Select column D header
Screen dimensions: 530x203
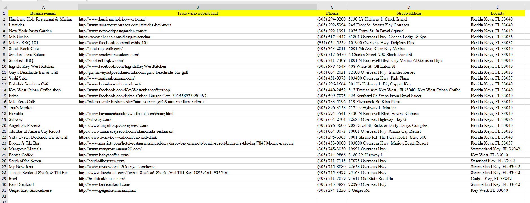[x=409, y=7]
